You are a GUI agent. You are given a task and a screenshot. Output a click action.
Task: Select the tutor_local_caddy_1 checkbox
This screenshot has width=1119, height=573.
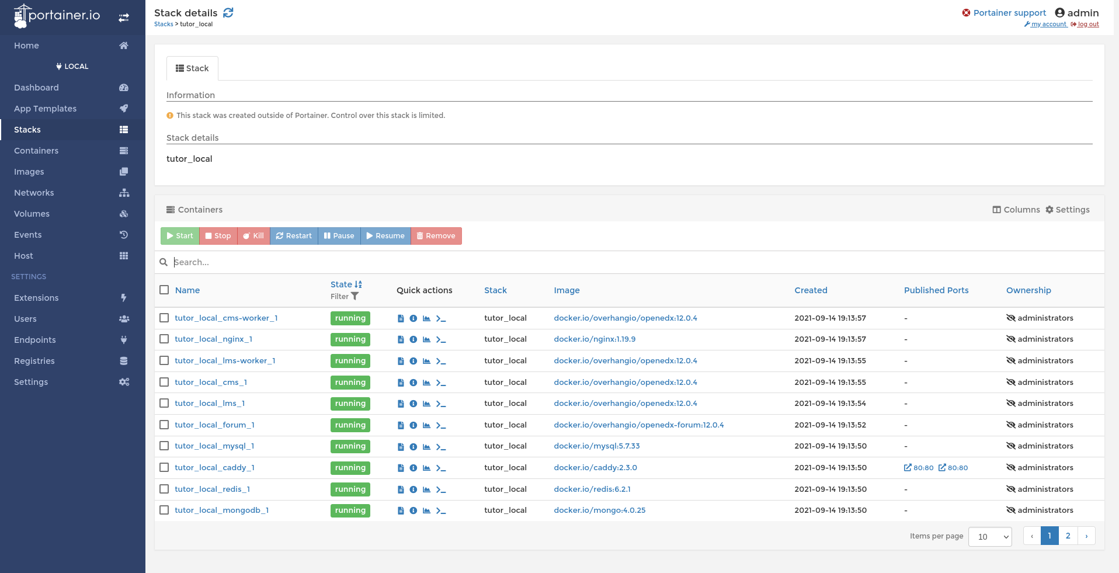tap(164, 467)
